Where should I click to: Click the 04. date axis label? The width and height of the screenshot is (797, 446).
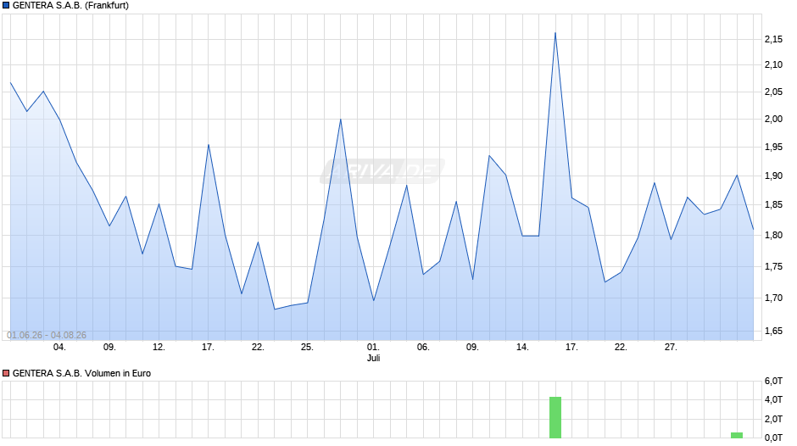(60, 348)
